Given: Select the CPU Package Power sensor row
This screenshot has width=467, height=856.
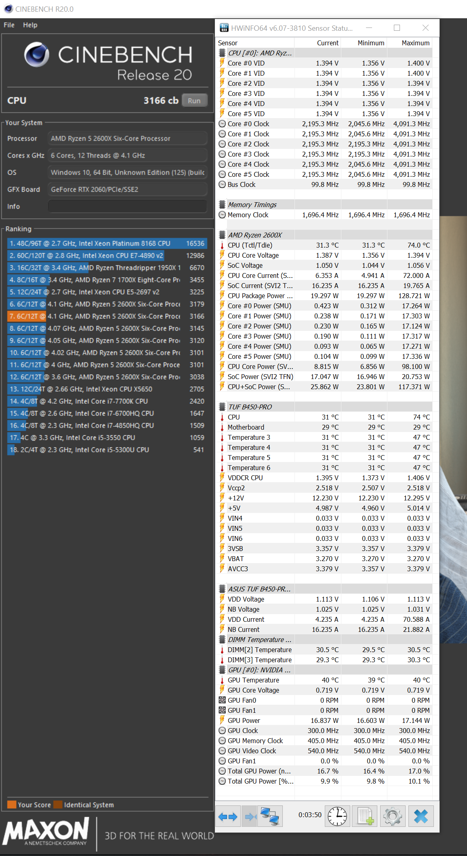Looking at the screenshot, I should pos(325,296).
